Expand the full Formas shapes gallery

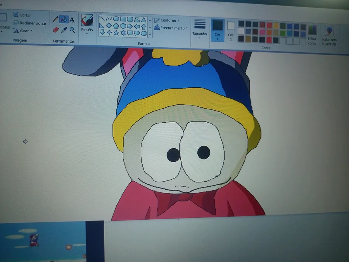point(150,34)
